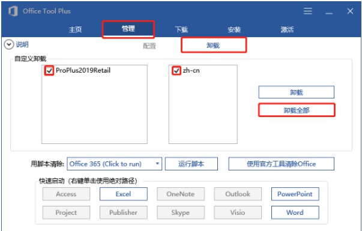Launch Publisher from quick start
The image size is (362, 231).
pos(124,212)
